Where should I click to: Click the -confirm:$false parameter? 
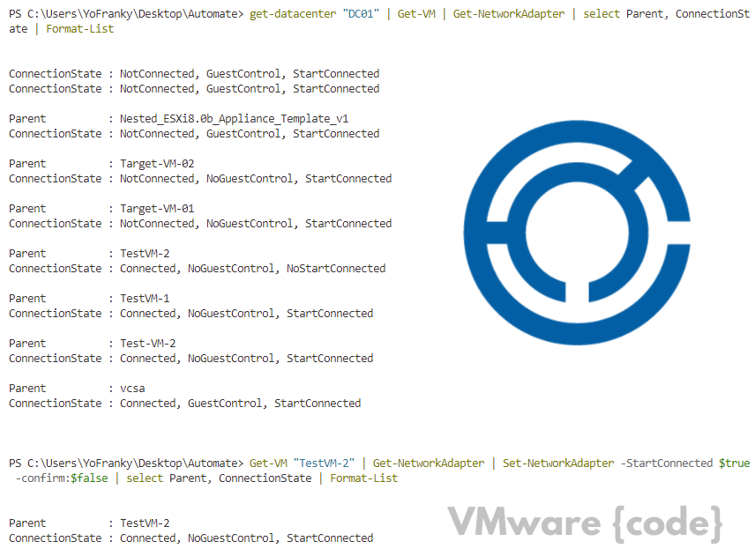tap(62, 478)
